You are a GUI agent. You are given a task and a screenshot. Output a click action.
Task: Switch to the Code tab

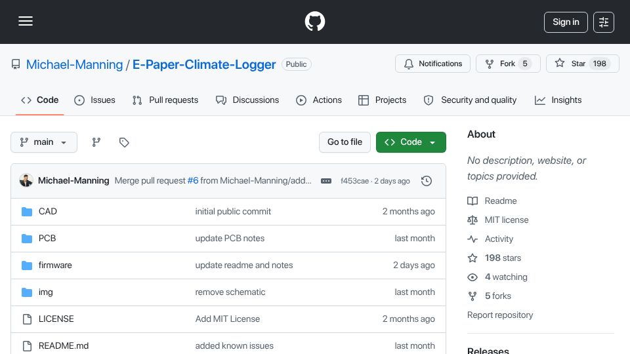click(x=40, y=100)
